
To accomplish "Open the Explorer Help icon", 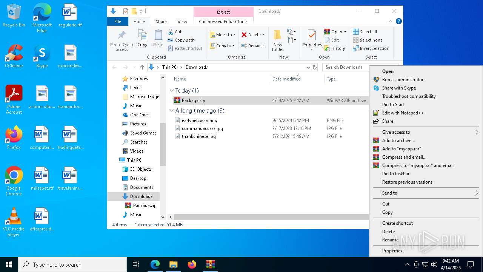I will (x=398, y=22).
